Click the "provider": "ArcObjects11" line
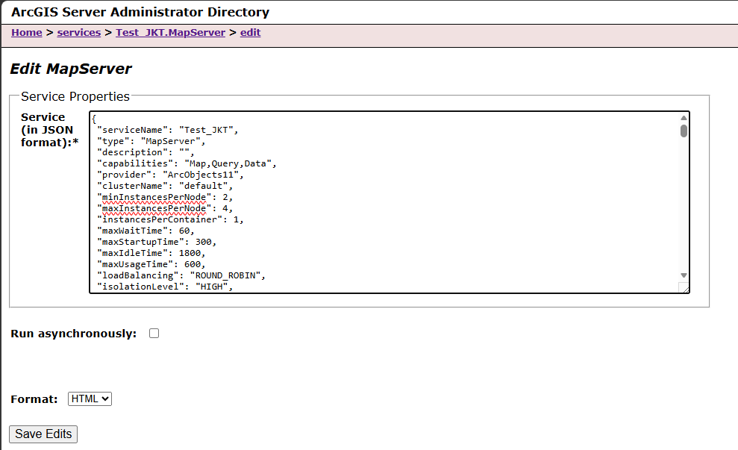The height and width of the screenshot is (450, 738). [170, 175]
